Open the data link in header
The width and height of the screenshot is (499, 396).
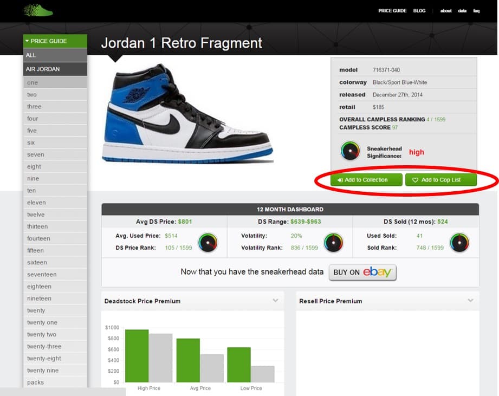(462, 11)
